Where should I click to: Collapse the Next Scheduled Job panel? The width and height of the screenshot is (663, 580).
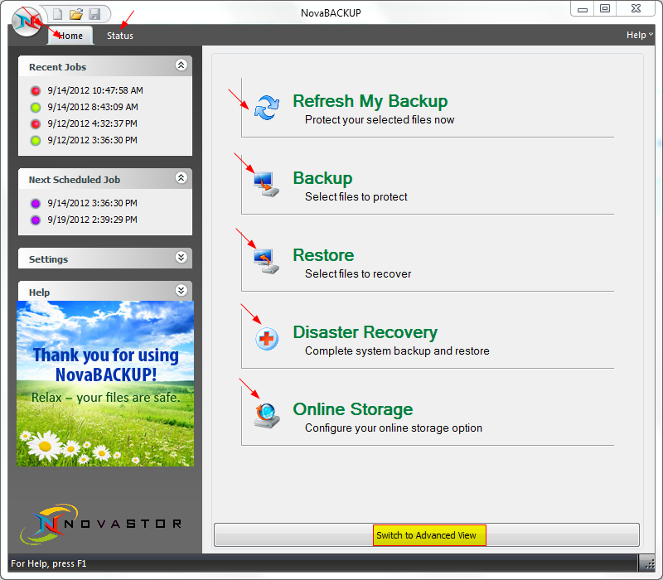pos(181,177)
